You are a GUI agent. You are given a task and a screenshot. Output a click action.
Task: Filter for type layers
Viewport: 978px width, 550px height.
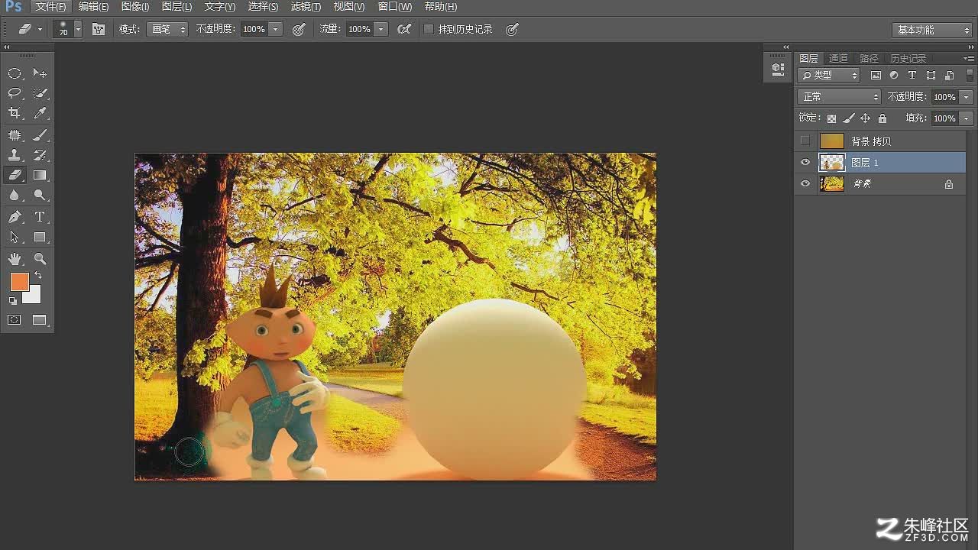click(912, 75)
